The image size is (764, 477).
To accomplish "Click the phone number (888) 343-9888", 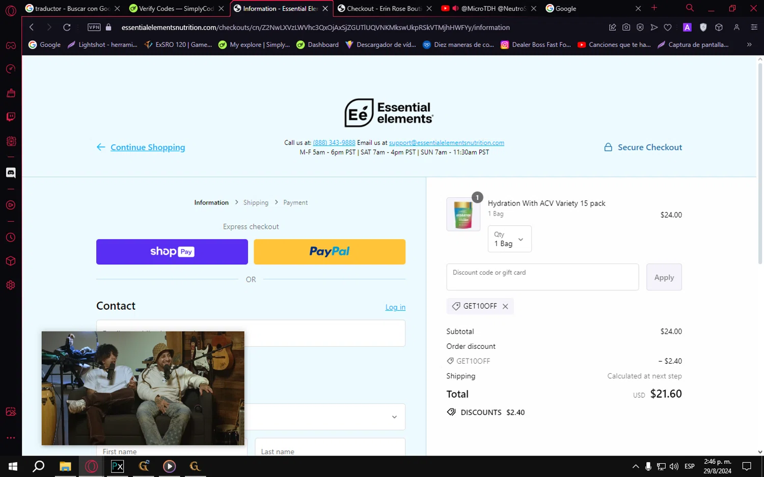I will pyautogui.click(x=334, y=143).
